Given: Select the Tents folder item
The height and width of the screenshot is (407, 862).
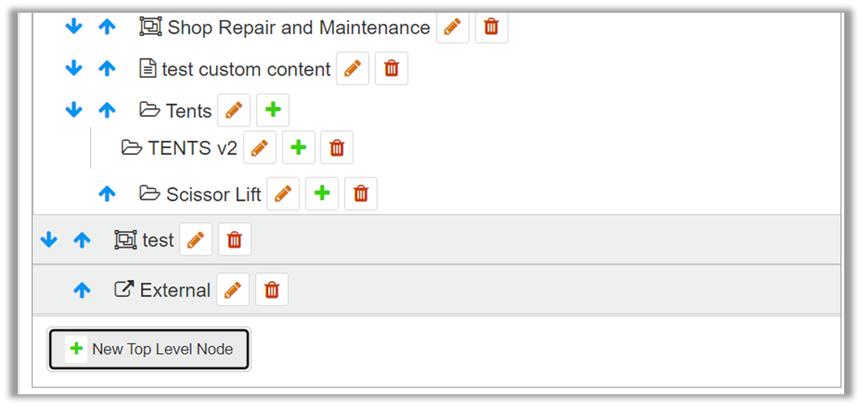Looking at the screenshot, I should 188,111.
